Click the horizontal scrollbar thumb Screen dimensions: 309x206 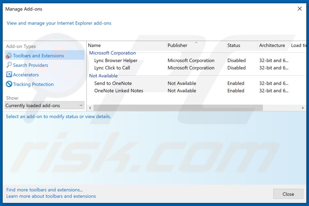tap(178, 108)
